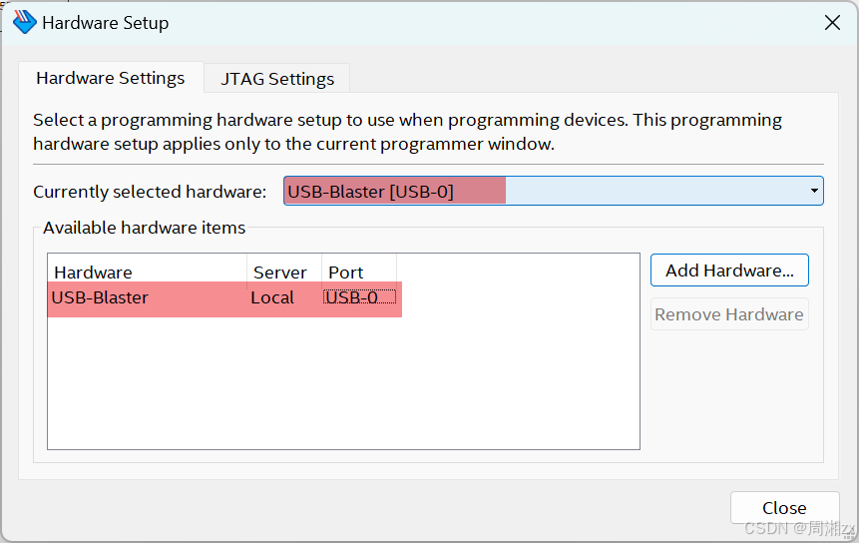The width and height of the screenshot is (859, 543).
Task: Click the Remove Hardware button
Action: tap(729, 314)
